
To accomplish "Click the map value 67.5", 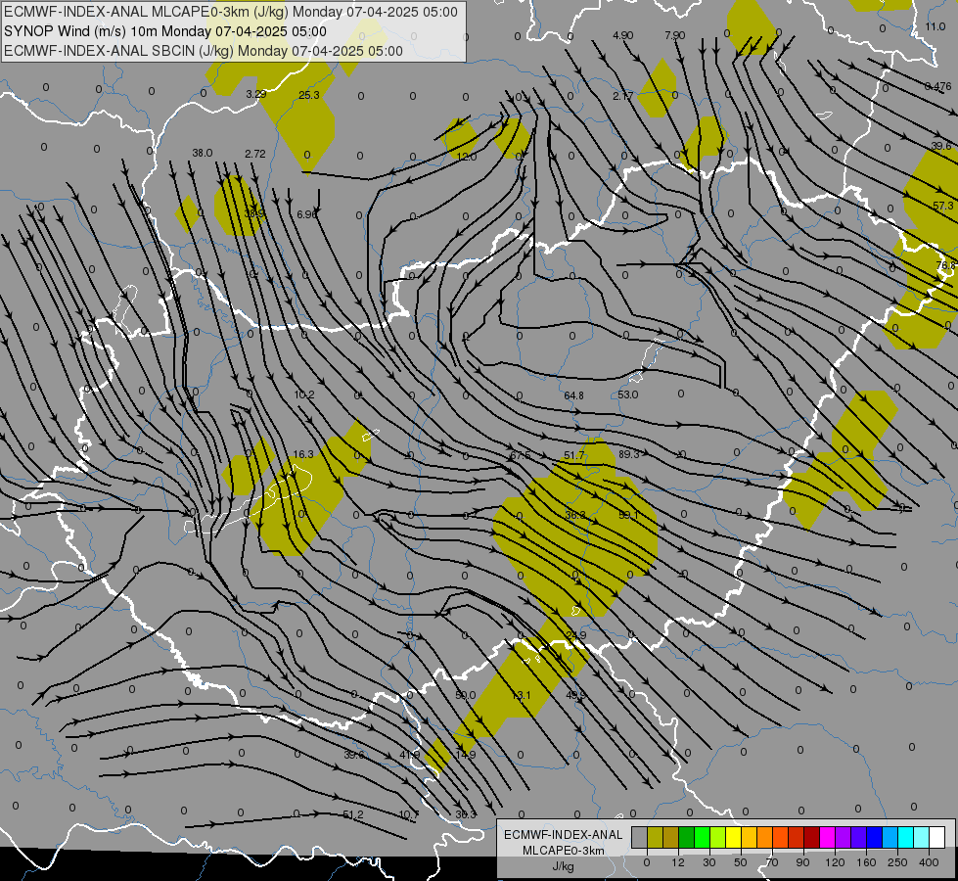I will click(x=520, y=455).
